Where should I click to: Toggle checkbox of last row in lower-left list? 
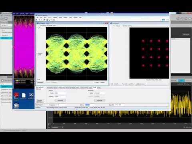[x=1, y=102]
